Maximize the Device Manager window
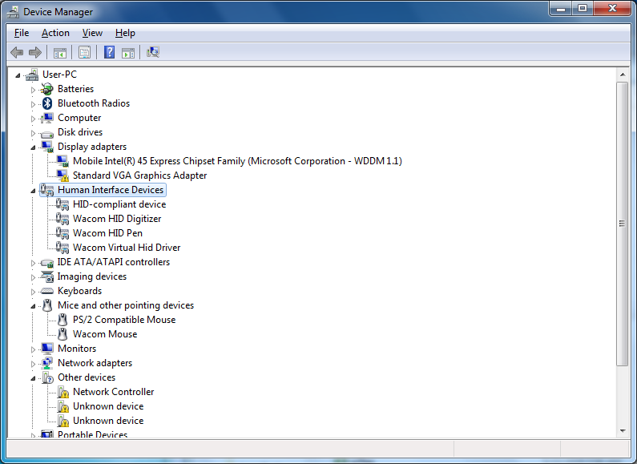 (x=583, y=9)
